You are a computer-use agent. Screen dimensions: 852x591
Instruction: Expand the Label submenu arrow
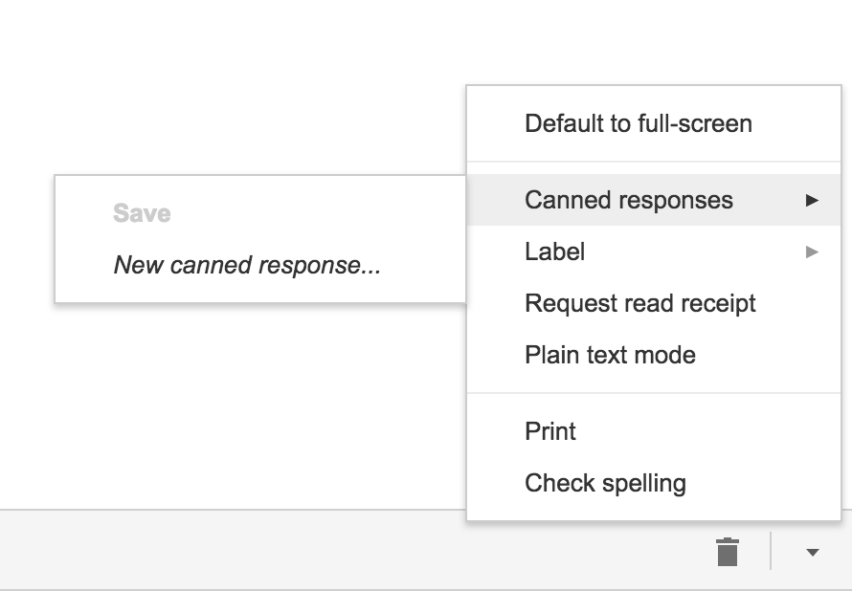click(x=812, y=252)
